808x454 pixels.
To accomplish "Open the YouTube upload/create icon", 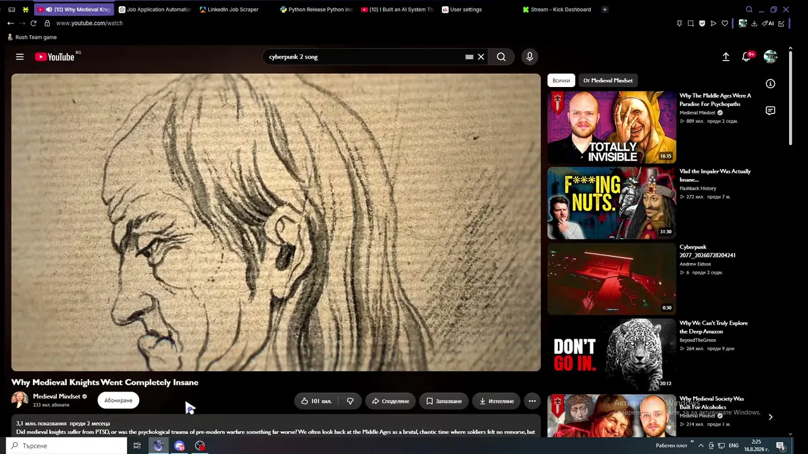I will click(x=726, y=57).
